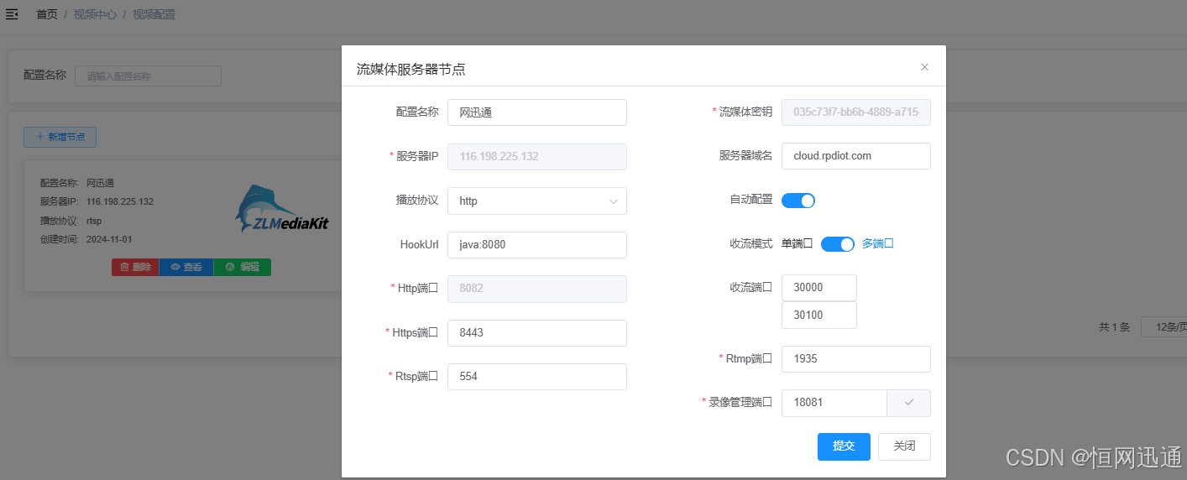Open 视频中心 breadcrumb
1187x480 pixels.
coord(95,14)
